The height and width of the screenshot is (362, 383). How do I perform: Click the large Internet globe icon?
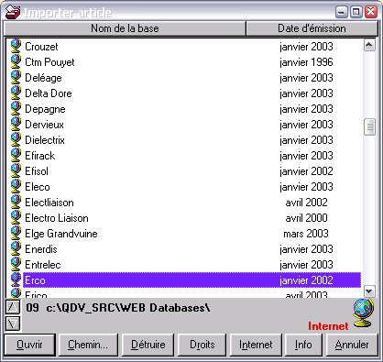pyautogui.click(x=364, y=313)
